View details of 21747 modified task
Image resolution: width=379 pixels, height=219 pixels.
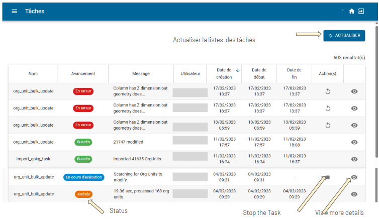(354, 142)
